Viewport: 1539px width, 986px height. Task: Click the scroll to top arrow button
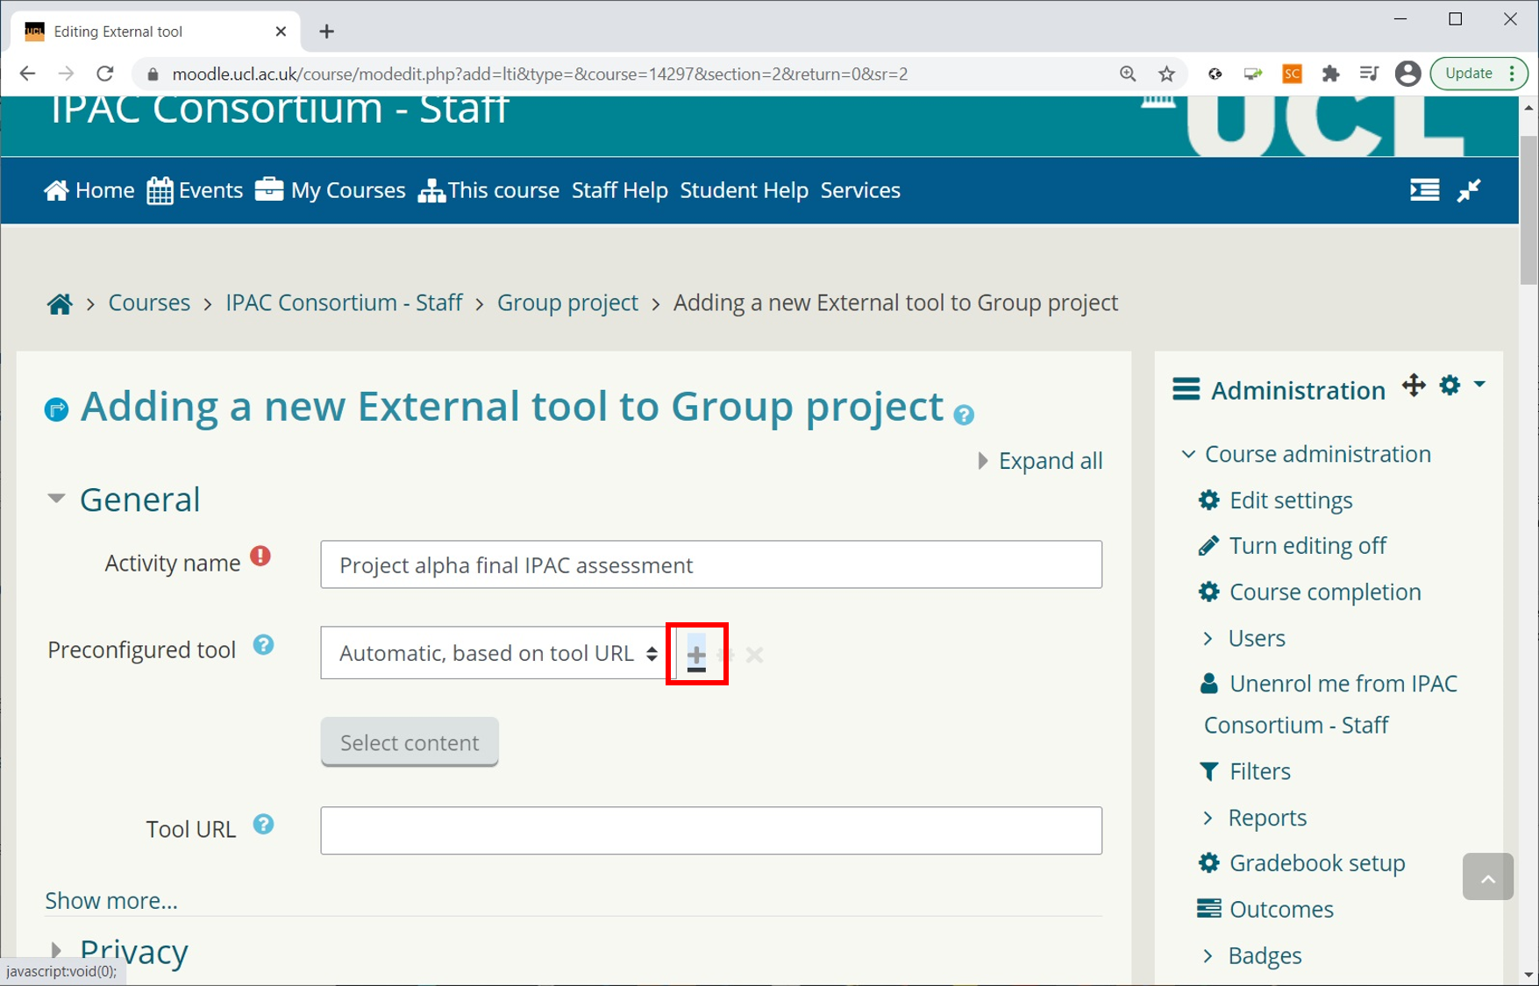1488,876
